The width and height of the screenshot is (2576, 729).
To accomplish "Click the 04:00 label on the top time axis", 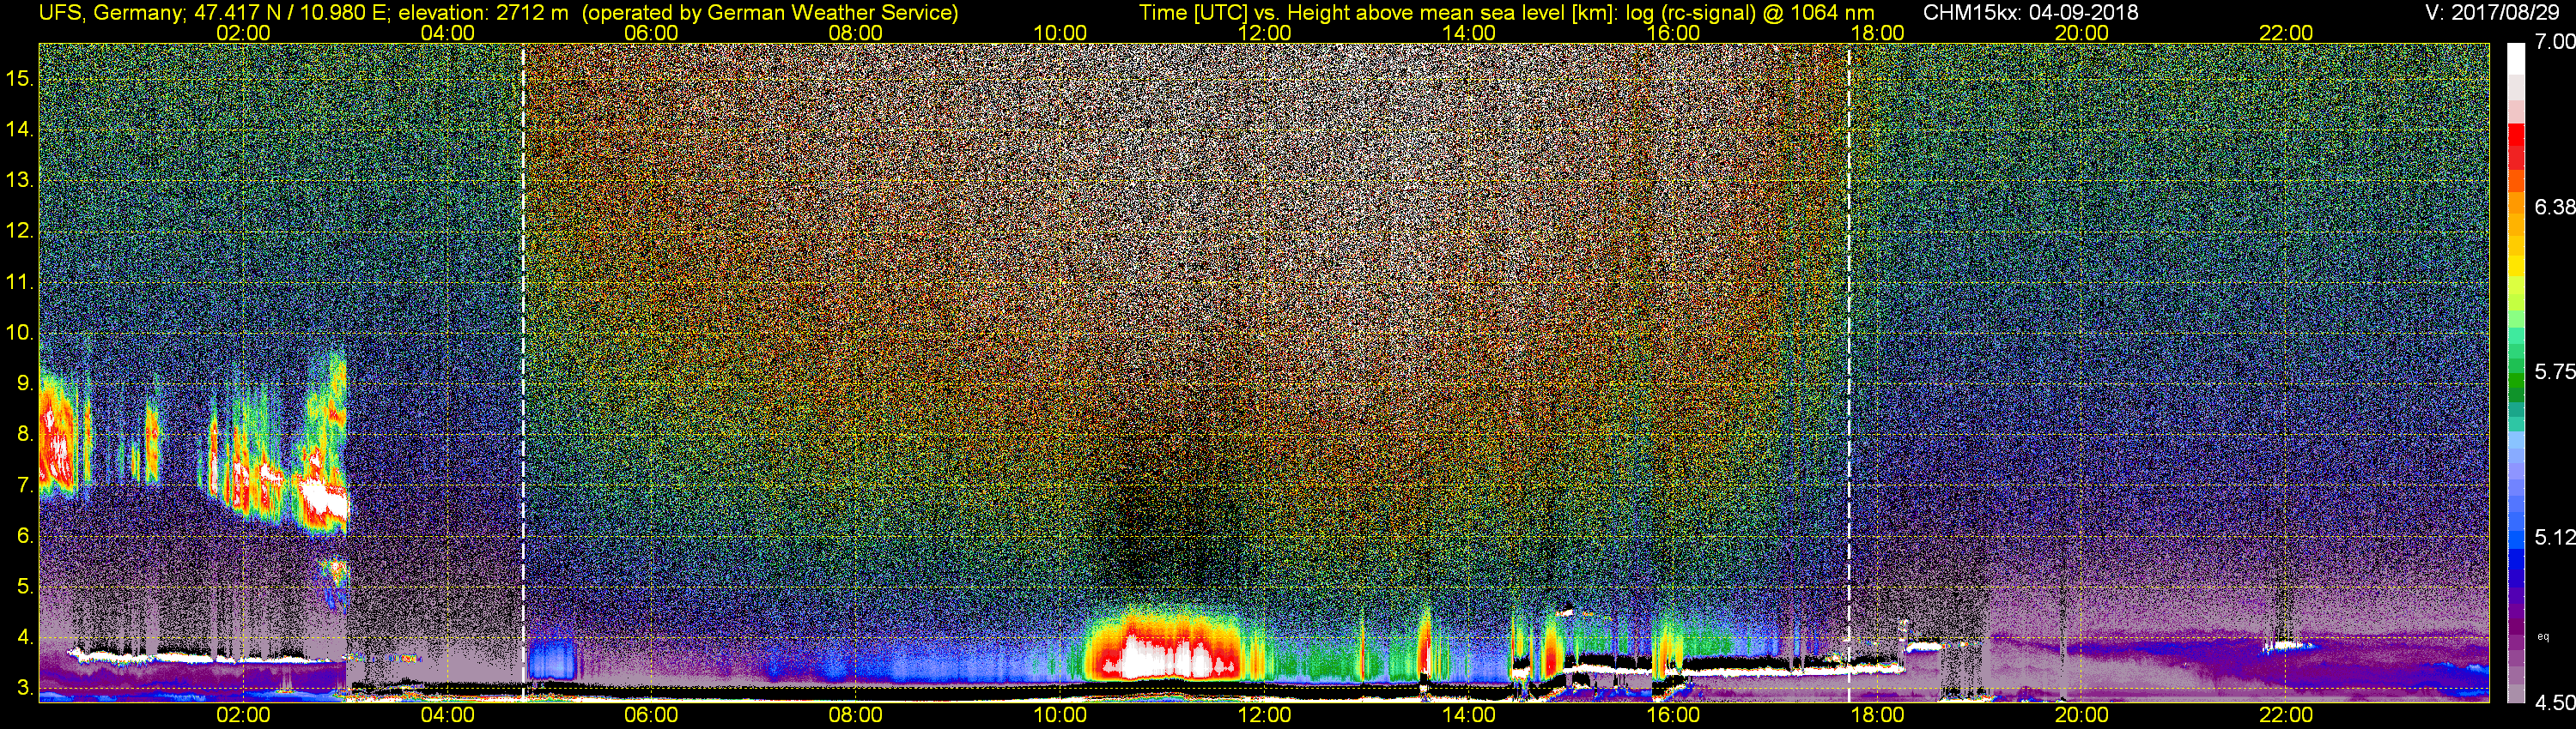I will (x=447, y=33).
